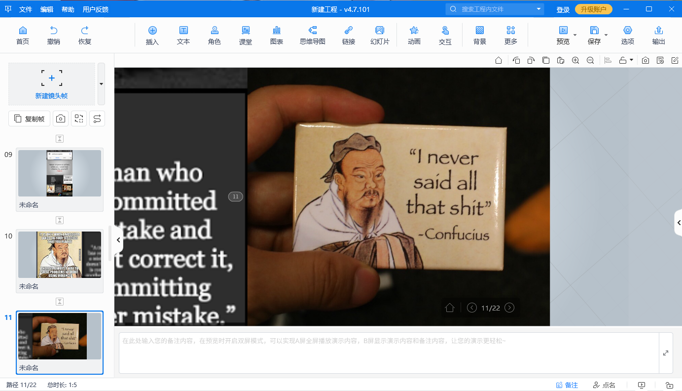
Task: Click the 复制帧 copy frame button
Action: point(29,118)
